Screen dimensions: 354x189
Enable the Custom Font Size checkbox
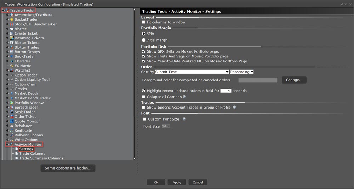pyautogui.click(x=144, y=119)
